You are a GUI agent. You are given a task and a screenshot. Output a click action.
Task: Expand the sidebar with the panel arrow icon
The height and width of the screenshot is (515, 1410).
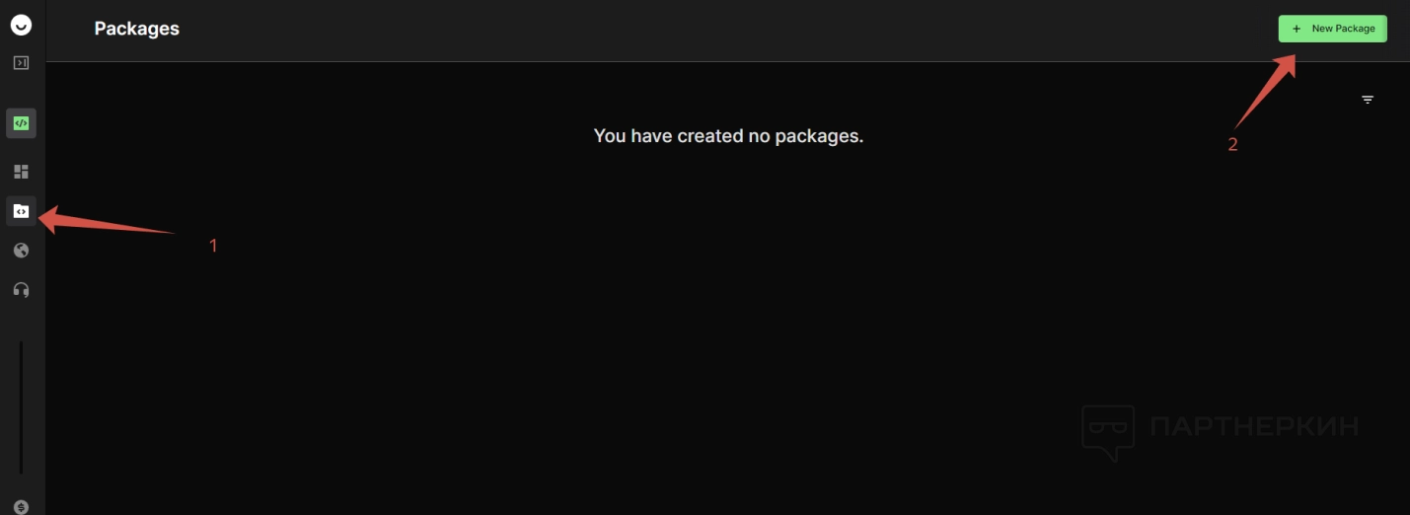[x=21, y=63]
